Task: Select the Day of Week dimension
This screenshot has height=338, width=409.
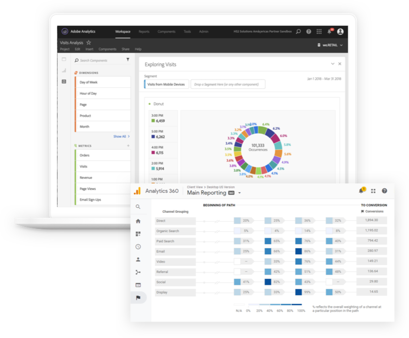Action: coord(103,82)
